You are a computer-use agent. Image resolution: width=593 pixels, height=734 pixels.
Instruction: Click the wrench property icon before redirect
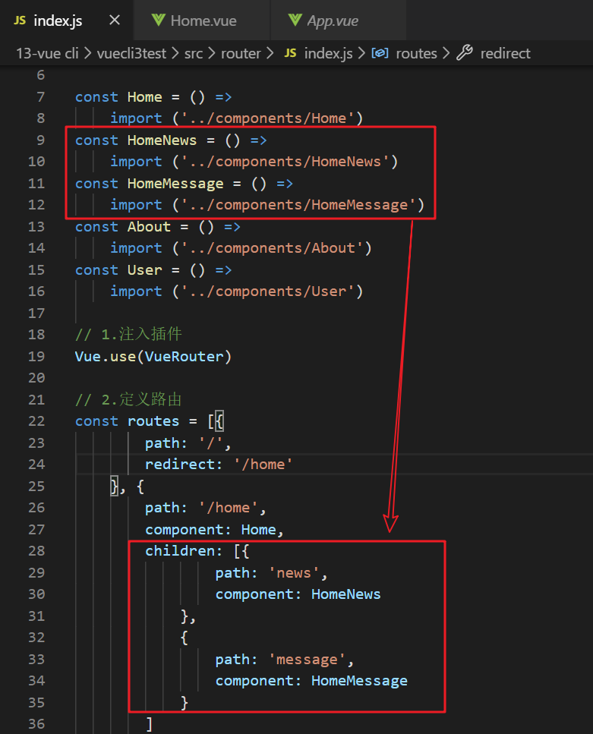pyautogui.click(x=465, y=52)
